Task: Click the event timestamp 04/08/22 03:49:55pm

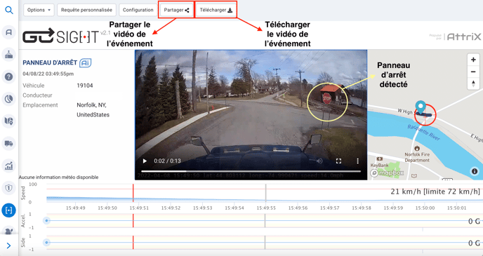Action: [48, 74]
